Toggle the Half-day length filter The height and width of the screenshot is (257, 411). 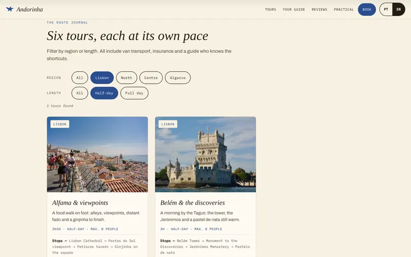pos(104,93)
